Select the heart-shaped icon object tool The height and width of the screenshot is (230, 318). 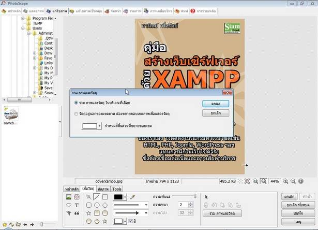[77, 197]
